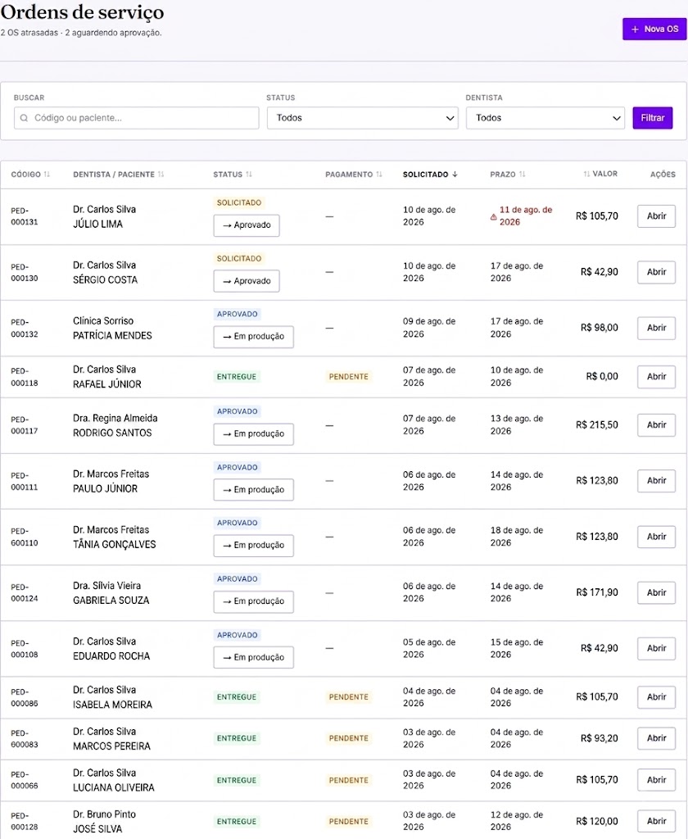Click the Filtrar button
688x839 pixels.
point(652,118)
